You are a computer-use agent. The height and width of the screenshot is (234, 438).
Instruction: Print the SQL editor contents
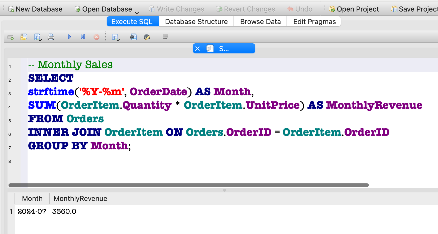pyautogui.click(x=51, y=37)
